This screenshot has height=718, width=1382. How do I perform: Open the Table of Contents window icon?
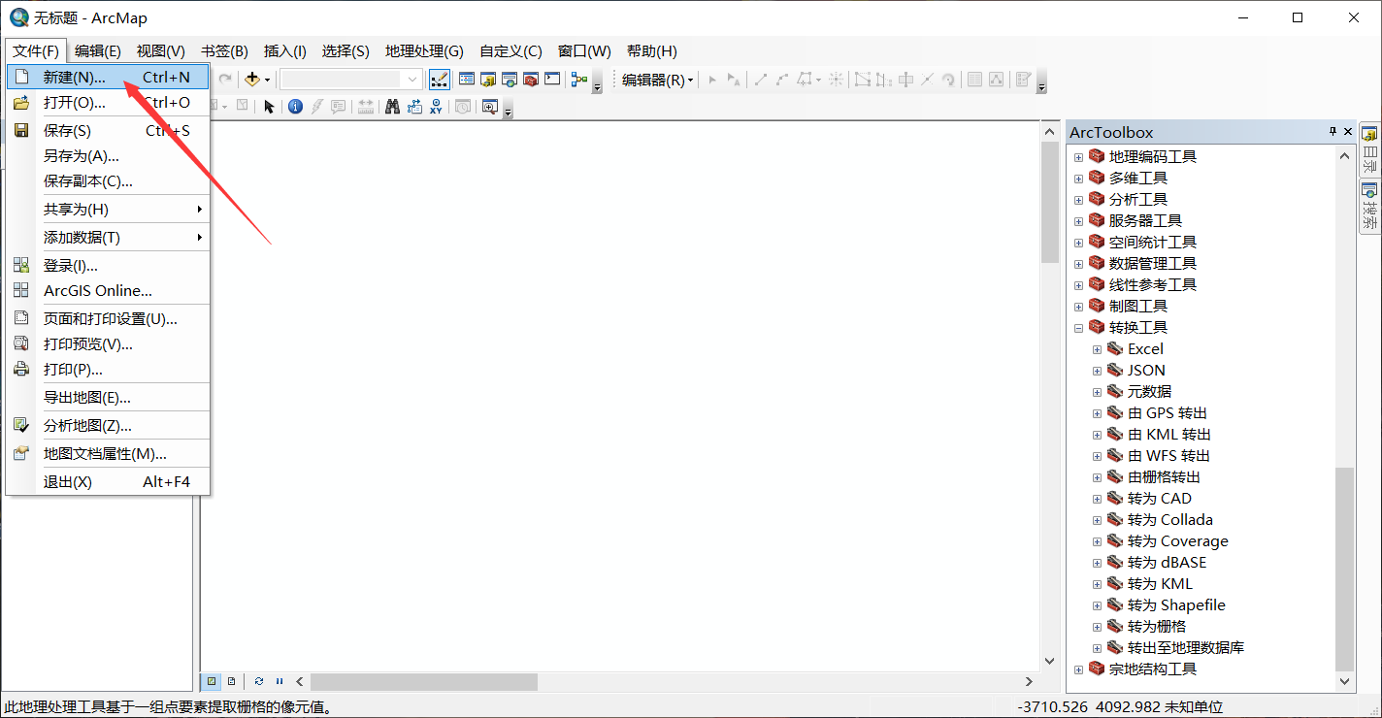pos(467,80)
